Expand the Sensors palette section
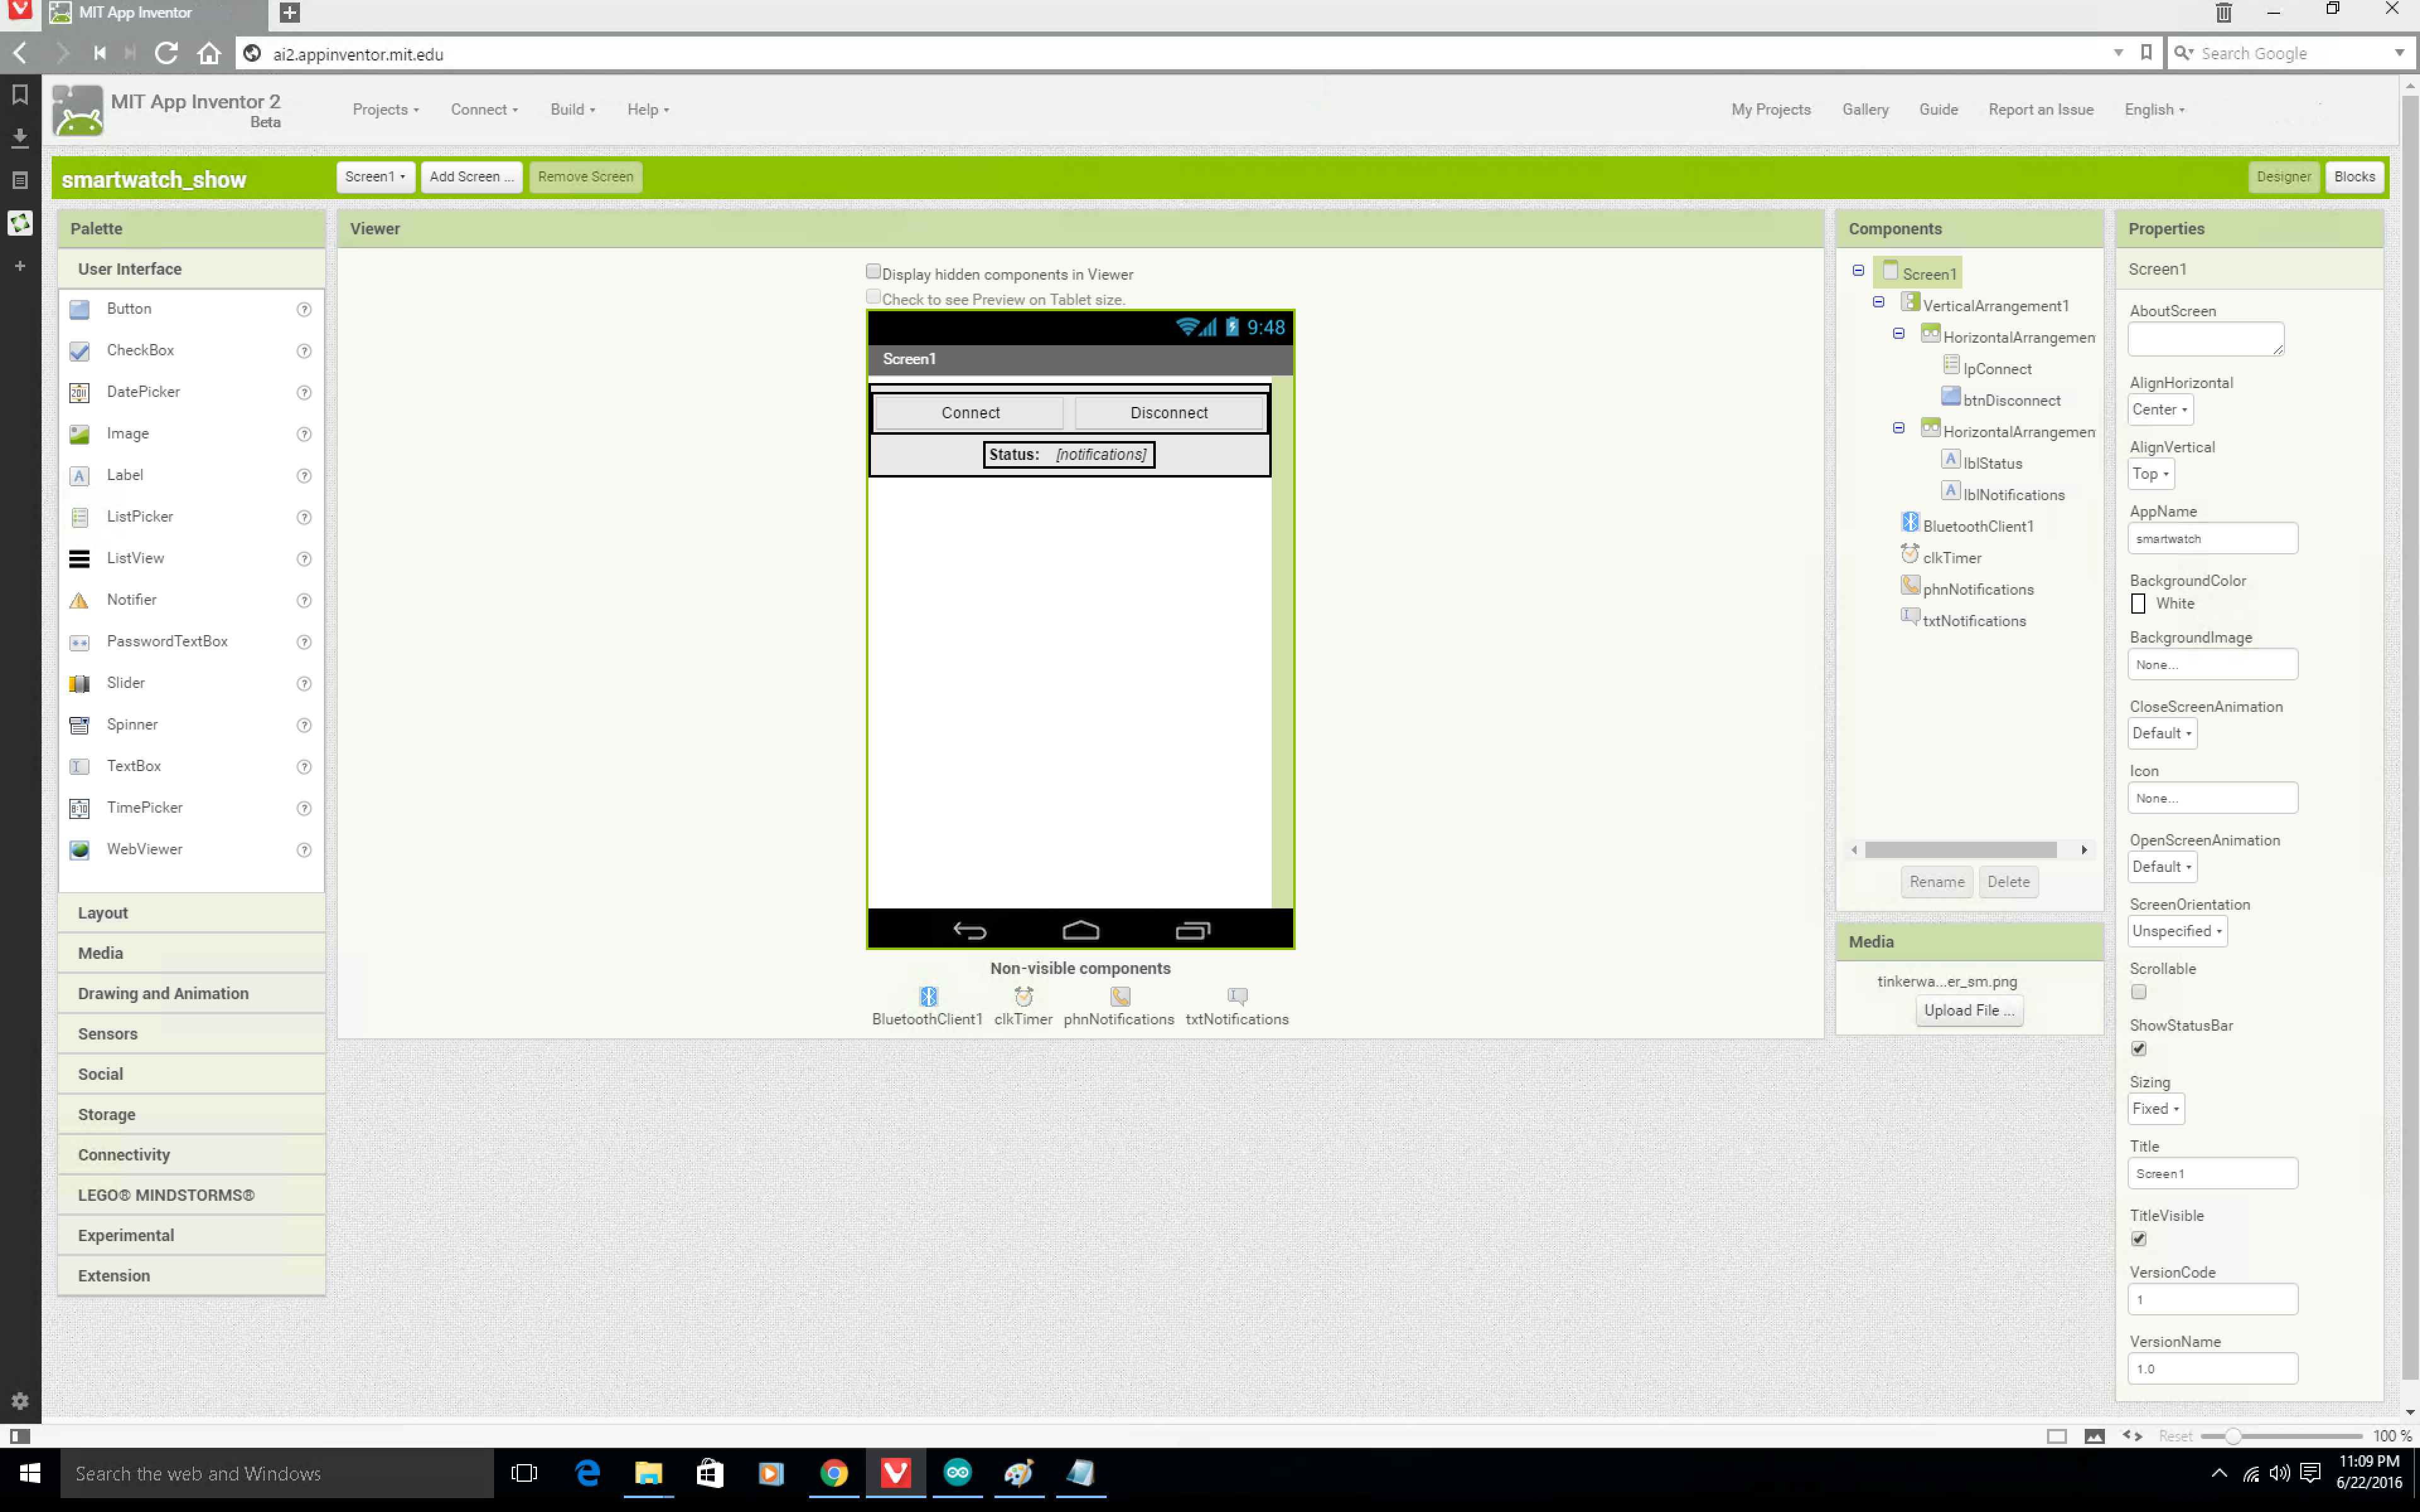 [x=192, y=1034]
